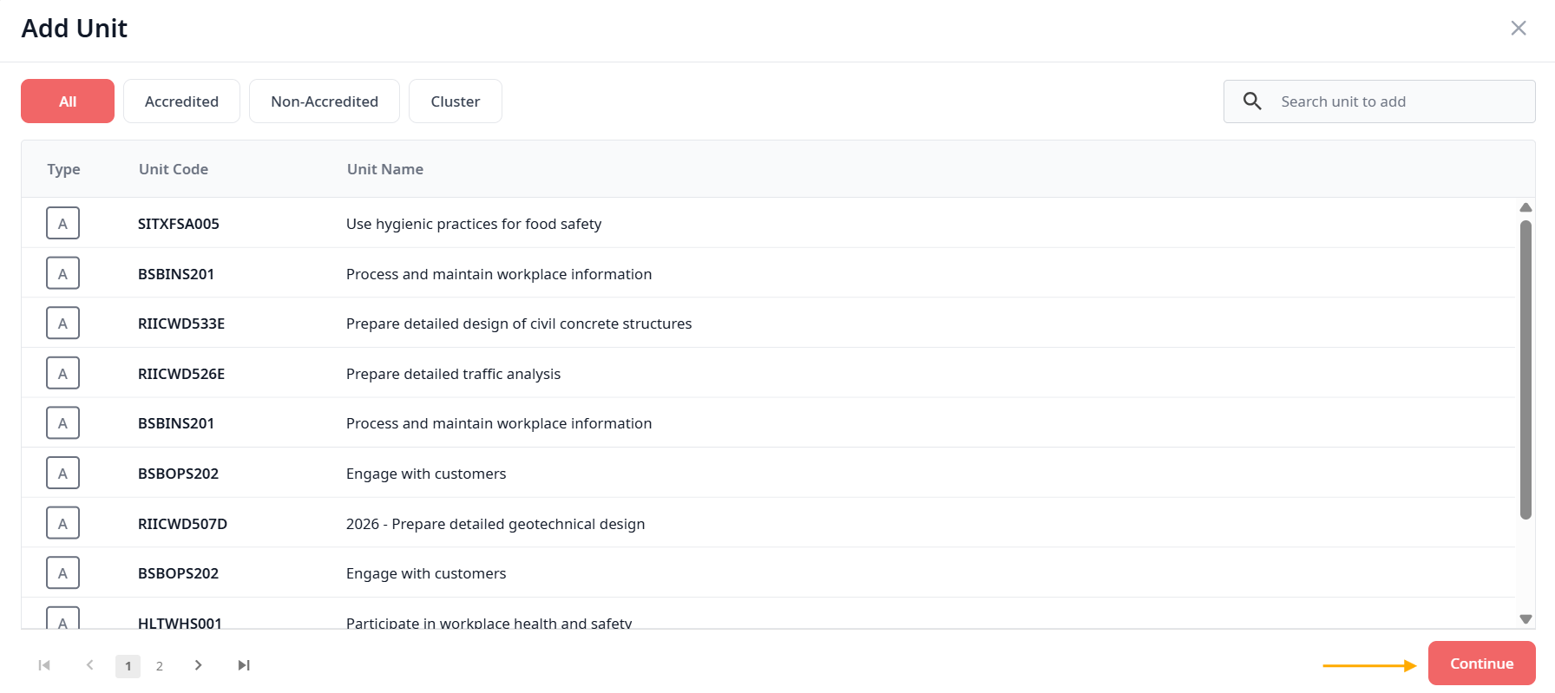
Task: Jump to last page of units
Action: pos(244,665)
